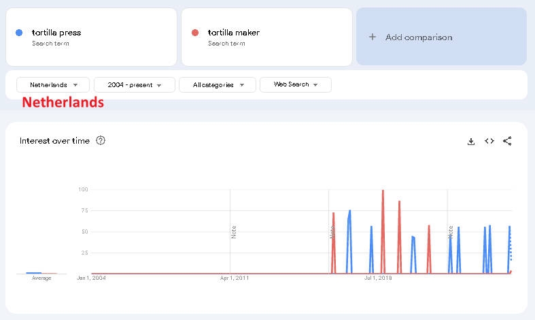Image resolution: width=535 pixels, height=320 pixels.
Task: Select the blue tortilla press dot
Action: [x=19, y=33]
